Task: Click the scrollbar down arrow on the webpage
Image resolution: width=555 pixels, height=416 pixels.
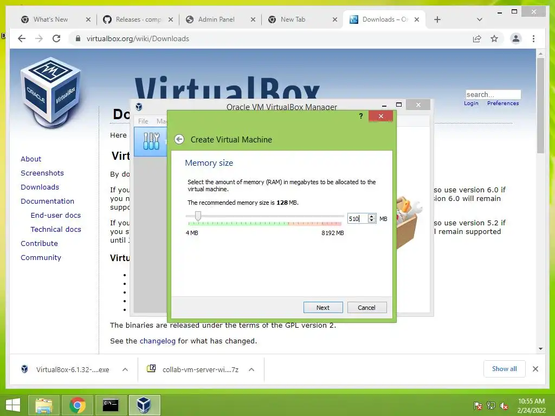Action: tap(540, 349)
